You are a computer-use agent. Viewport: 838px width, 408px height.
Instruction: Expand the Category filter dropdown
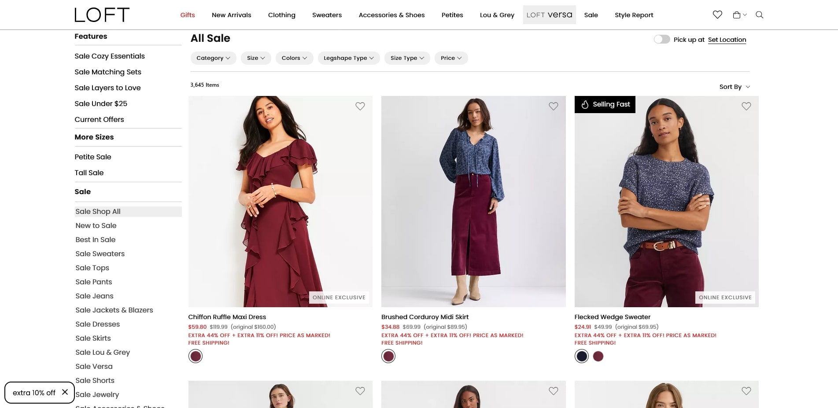pos(213,58)
